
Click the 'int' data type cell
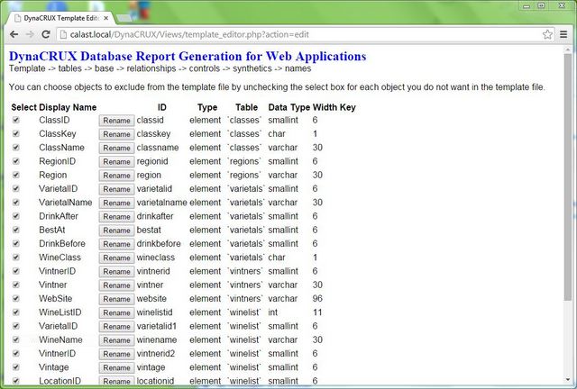pyautogui.click(x=272, y=312)
